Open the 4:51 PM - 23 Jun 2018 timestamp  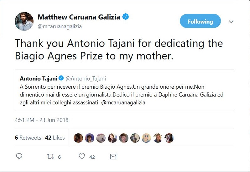[x=41, y=120]
